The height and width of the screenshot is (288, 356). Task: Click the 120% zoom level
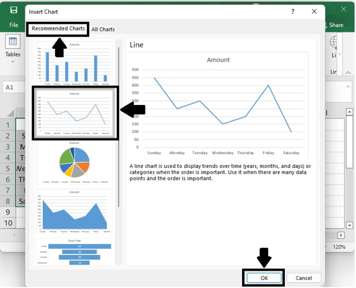pos(339,247)
